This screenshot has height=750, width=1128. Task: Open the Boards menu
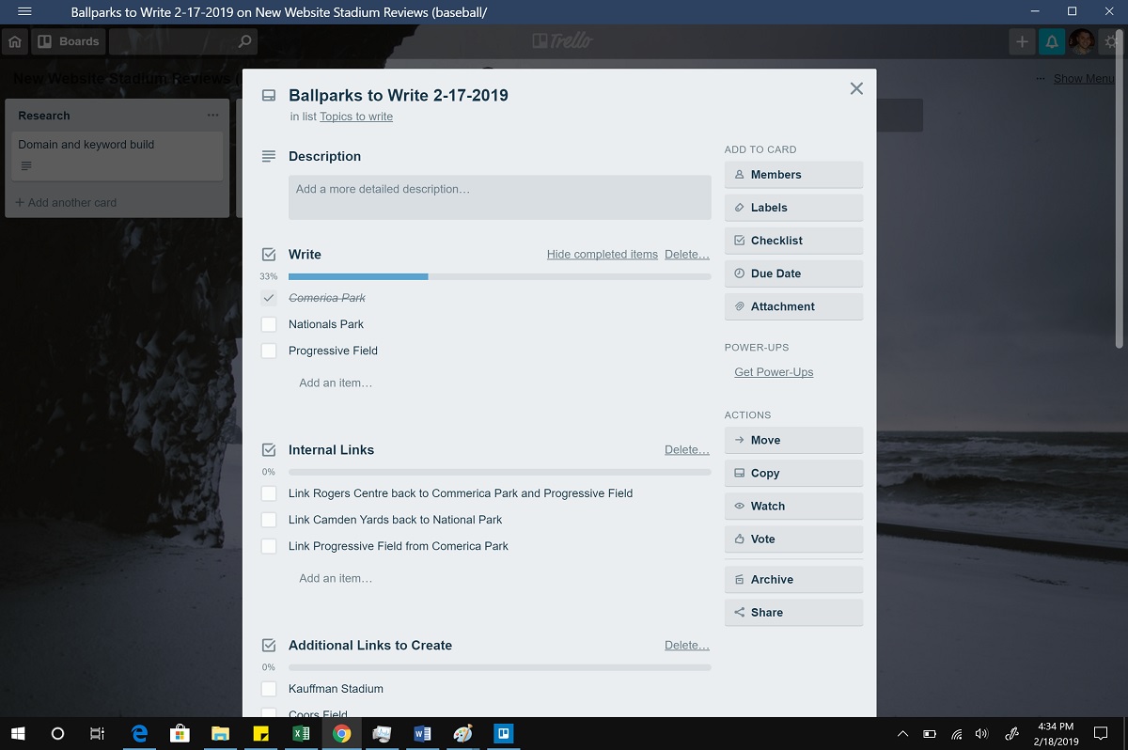[x=69, y=41]
